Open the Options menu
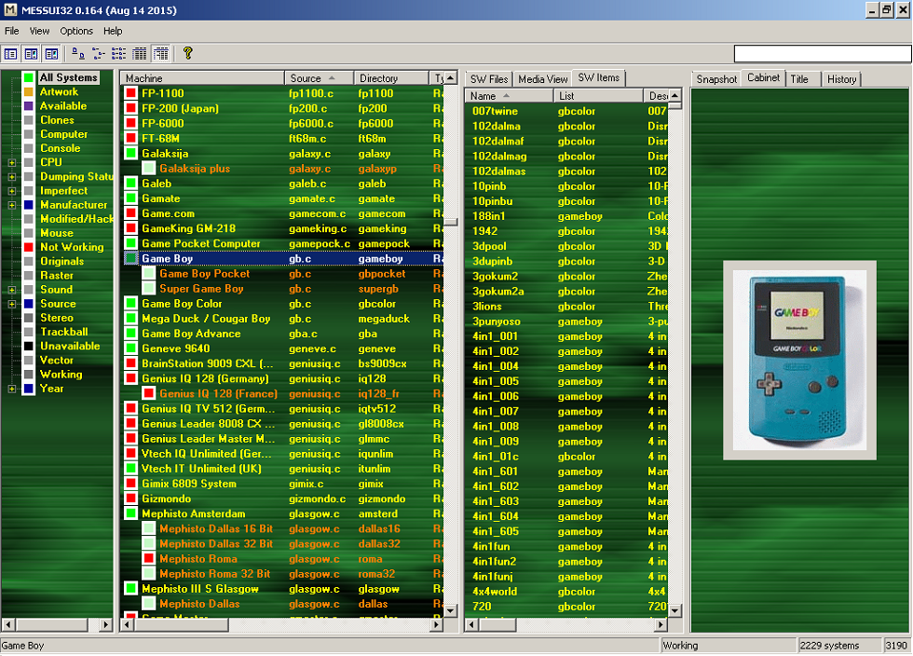 [76, 31]
